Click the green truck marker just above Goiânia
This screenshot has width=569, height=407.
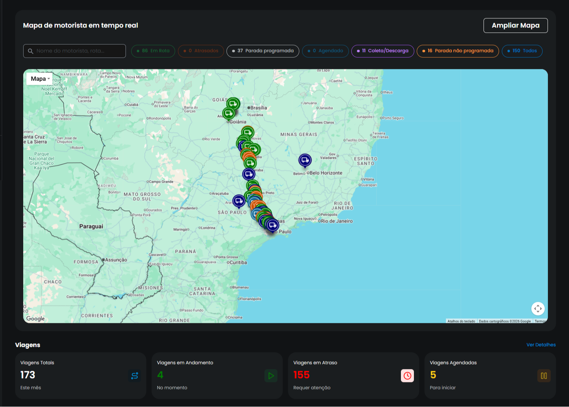229,113
